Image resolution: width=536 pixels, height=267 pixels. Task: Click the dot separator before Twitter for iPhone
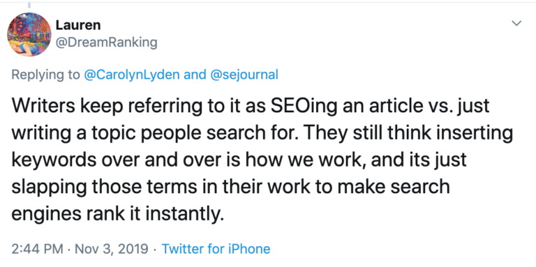(x=155, y=249)
